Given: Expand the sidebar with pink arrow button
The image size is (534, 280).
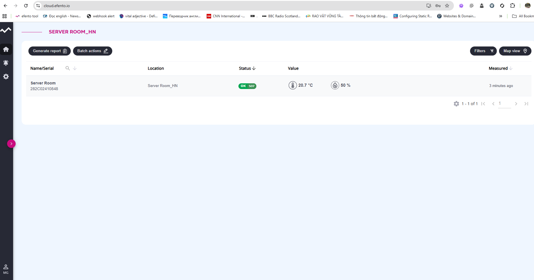Looking at the screenshot, I should 11,144.
